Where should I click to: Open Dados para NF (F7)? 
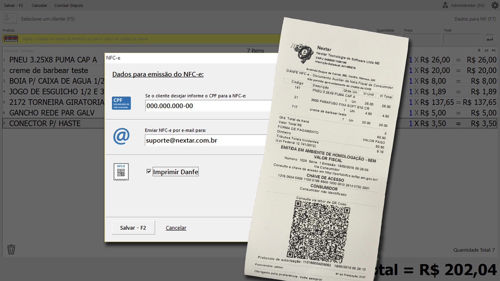(475, 19)
